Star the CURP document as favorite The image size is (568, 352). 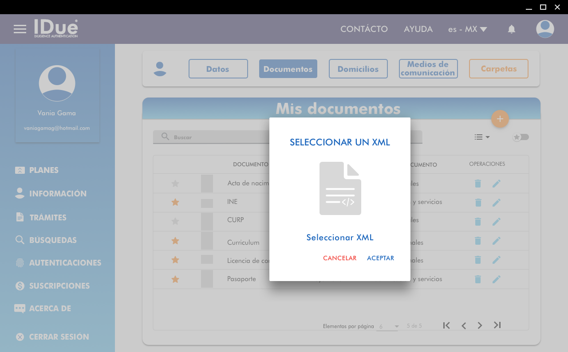pos(175,221)
